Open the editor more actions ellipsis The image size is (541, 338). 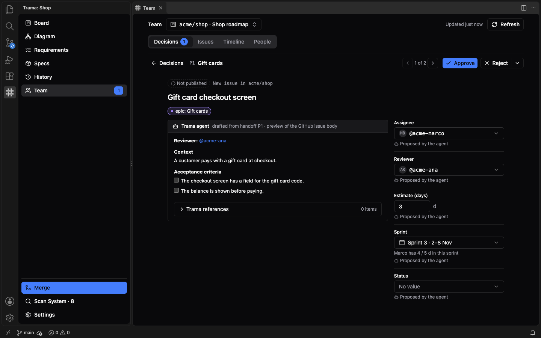[x=533, y=8]
